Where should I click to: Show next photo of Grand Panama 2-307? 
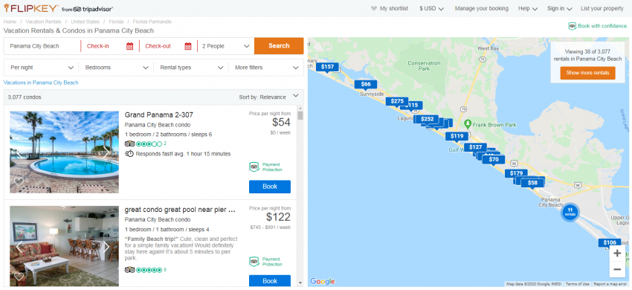(106, 152)
